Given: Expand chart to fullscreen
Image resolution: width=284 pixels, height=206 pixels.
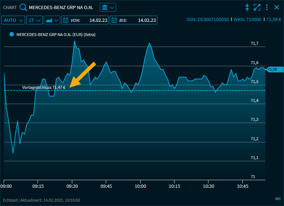Looking at the screenshot, I should click(x=257, y=7).
